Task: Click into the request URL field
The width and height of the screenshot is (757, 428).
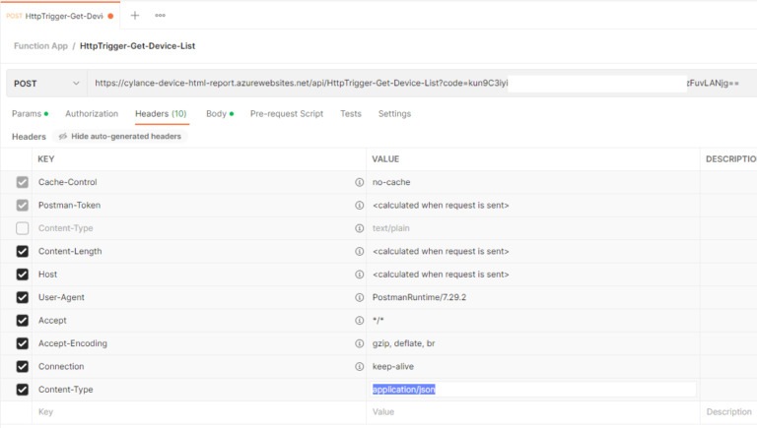Action: [x=421, y=84]
